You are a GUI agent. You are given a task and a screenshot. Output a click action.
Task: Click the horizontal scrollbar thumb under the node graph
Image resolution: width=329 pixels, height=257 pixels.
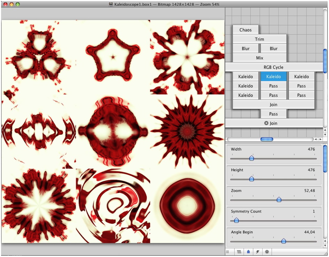tap(267, 139)
